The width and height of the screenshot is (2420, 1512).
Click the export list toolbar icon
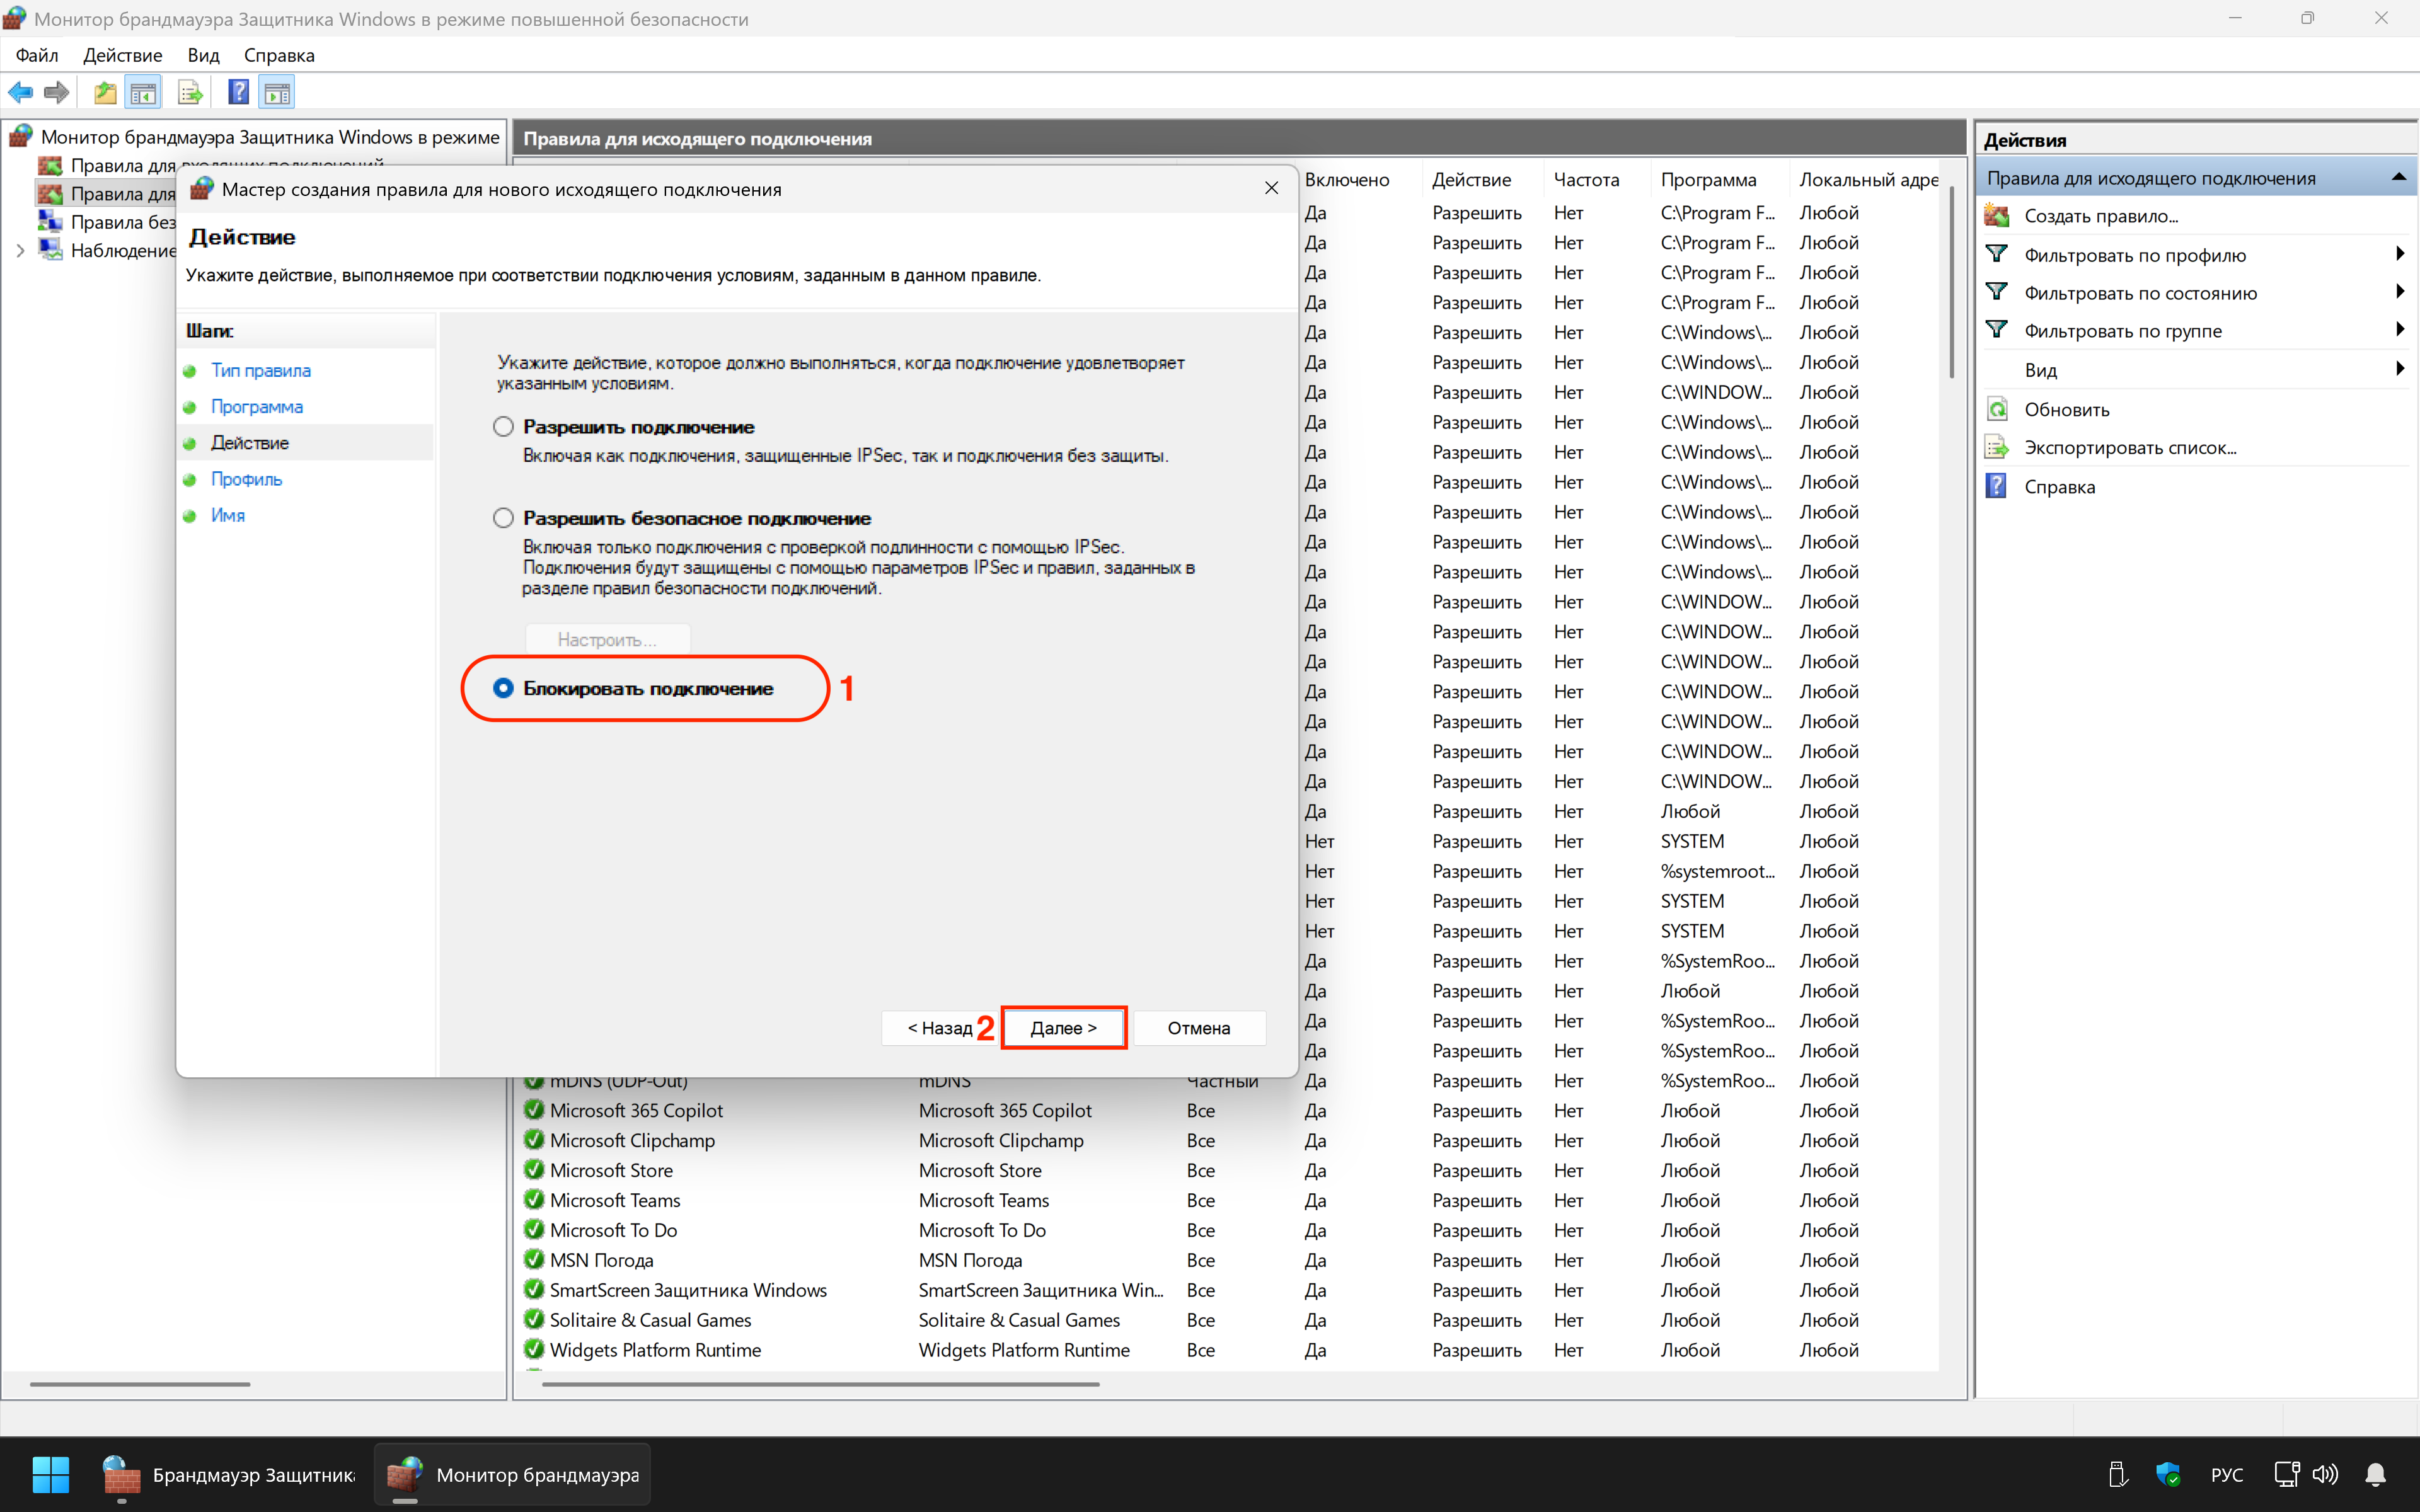[190, 93]
